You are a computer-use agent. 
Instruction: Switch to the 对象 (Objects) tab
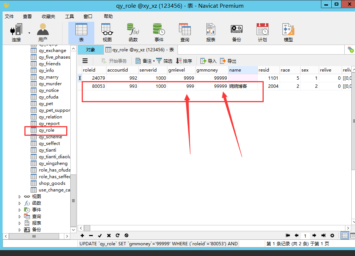click(91, 49)
